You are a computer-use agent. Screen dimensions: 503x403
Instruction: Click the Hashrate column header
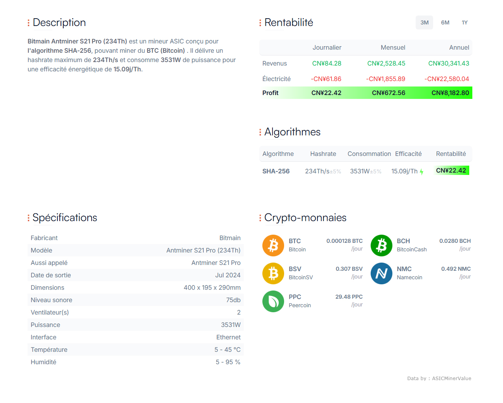pos(323,154)
